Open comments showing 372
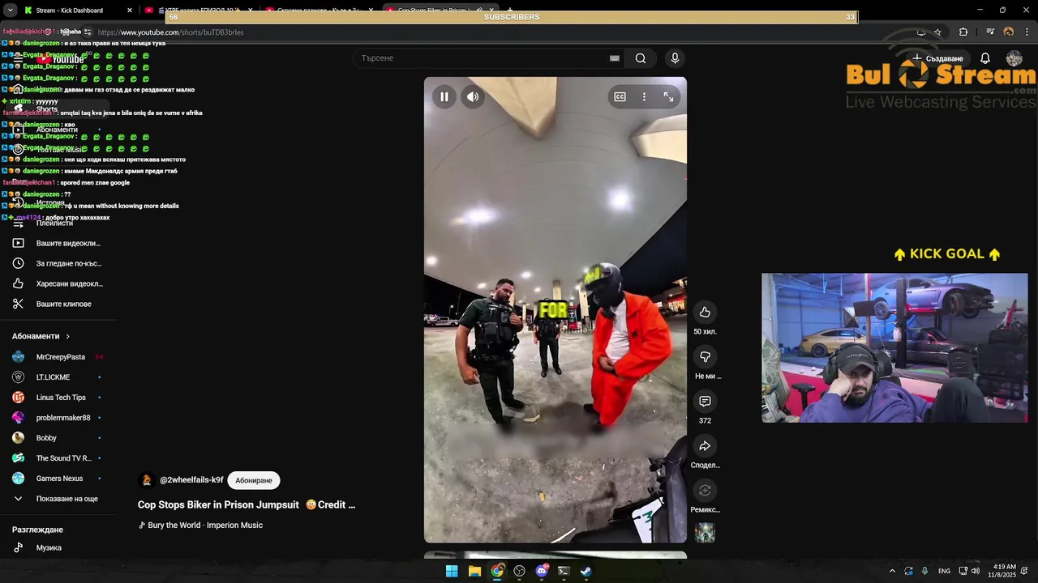 tap(705, 402)
